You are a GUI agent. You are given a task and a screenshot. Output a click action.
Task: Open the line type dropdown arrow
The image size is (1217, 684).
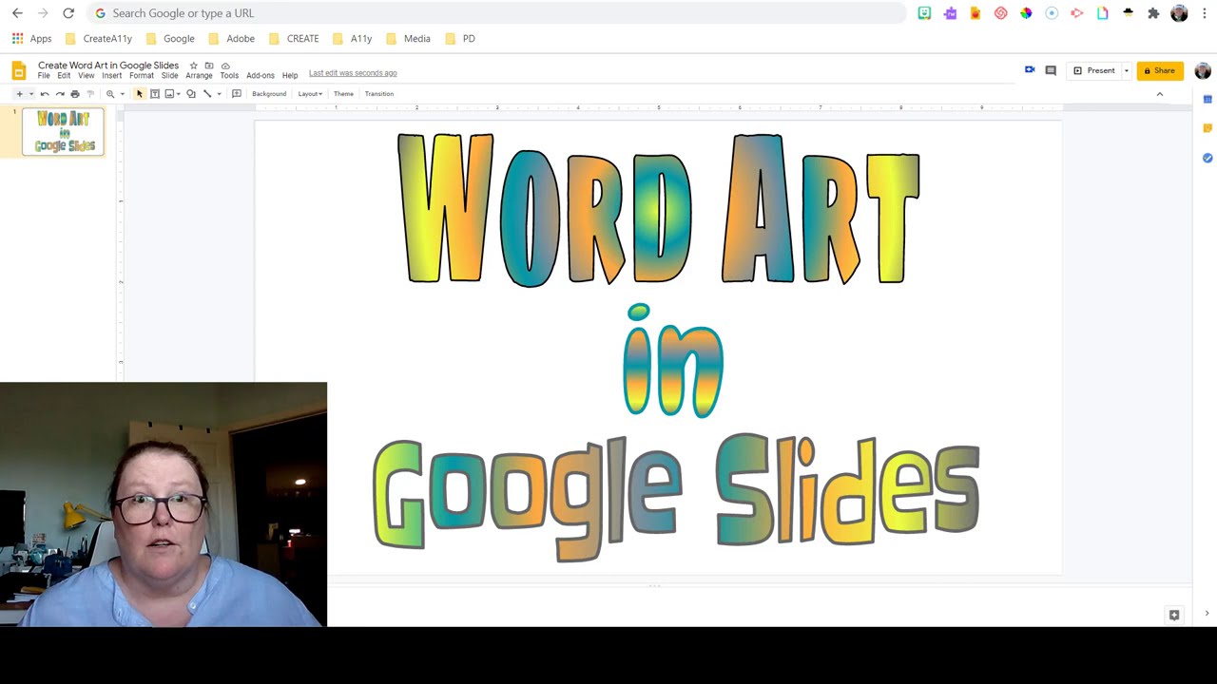pos(219,94)
